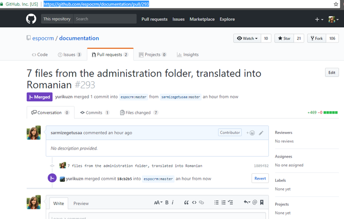Open the espocrm owner link
Image resolution: width=344 pixels, height=219 pixels.
click(43, 38)
